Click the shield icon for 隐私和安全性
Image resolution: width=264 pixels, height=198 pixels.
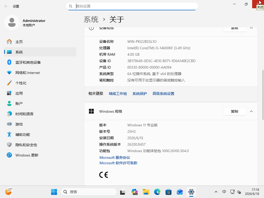coord(9,145)
